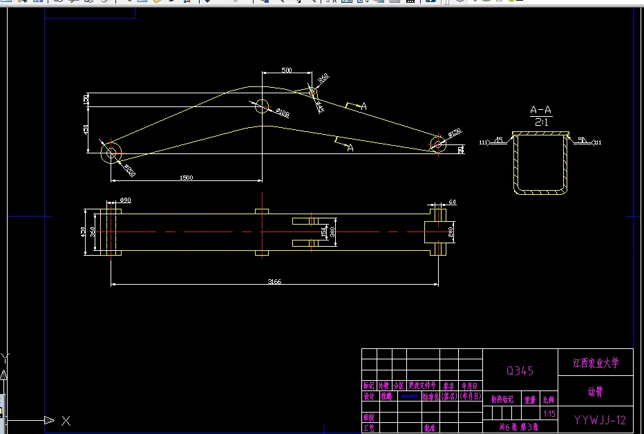Click the 共6张 第3张 sheet count text

click(x=519, y=427)
